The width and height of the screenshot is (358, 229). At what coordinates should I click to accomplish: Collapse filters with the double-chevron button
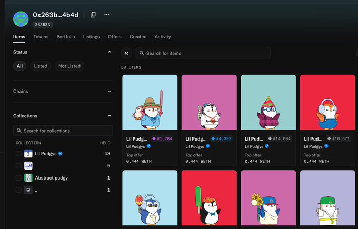(126, 53)
